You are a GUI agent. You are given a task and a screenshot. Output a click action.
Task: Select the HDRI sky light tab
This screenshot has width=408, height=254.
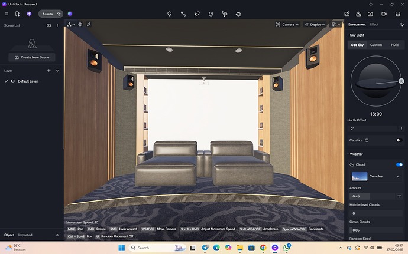[394, 45]
